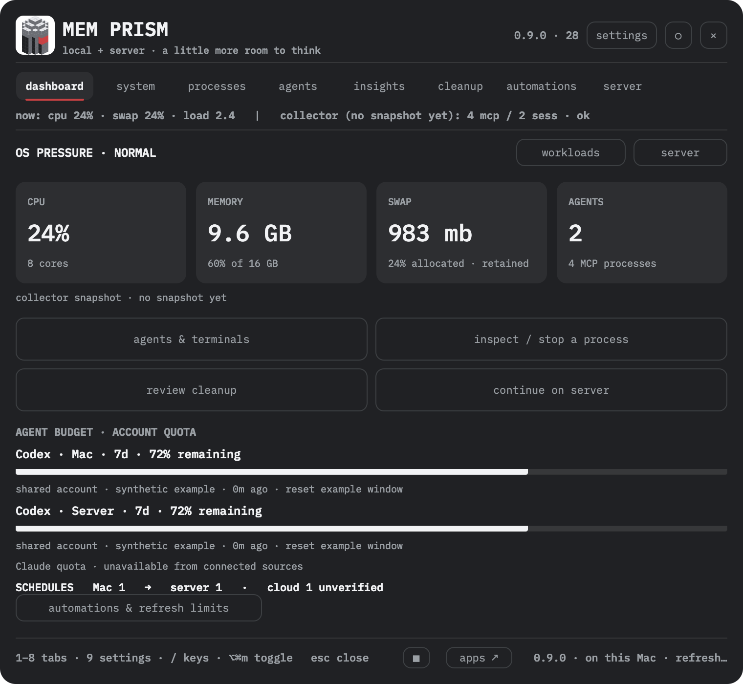Switch to the system tab
The height and width of the screenshot is (684, 743).
136,86
